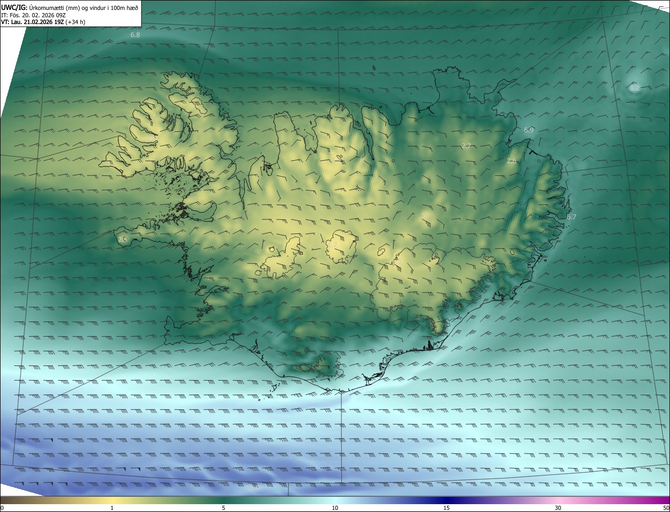Click the 0 tick on the color scale
This screenshot has width=670, height=512.
[2, 508]
